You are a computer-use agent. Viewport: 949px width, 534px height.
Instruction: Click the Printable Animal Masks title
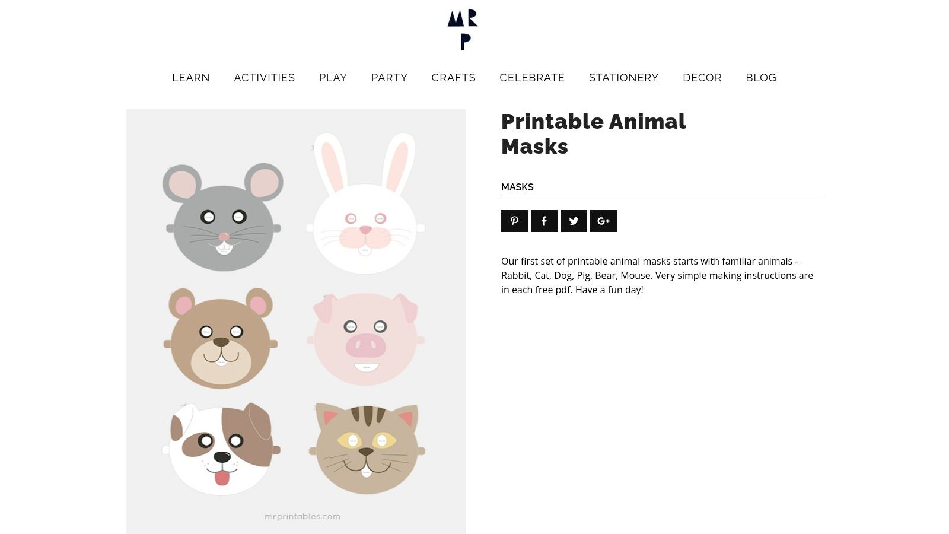593,133
